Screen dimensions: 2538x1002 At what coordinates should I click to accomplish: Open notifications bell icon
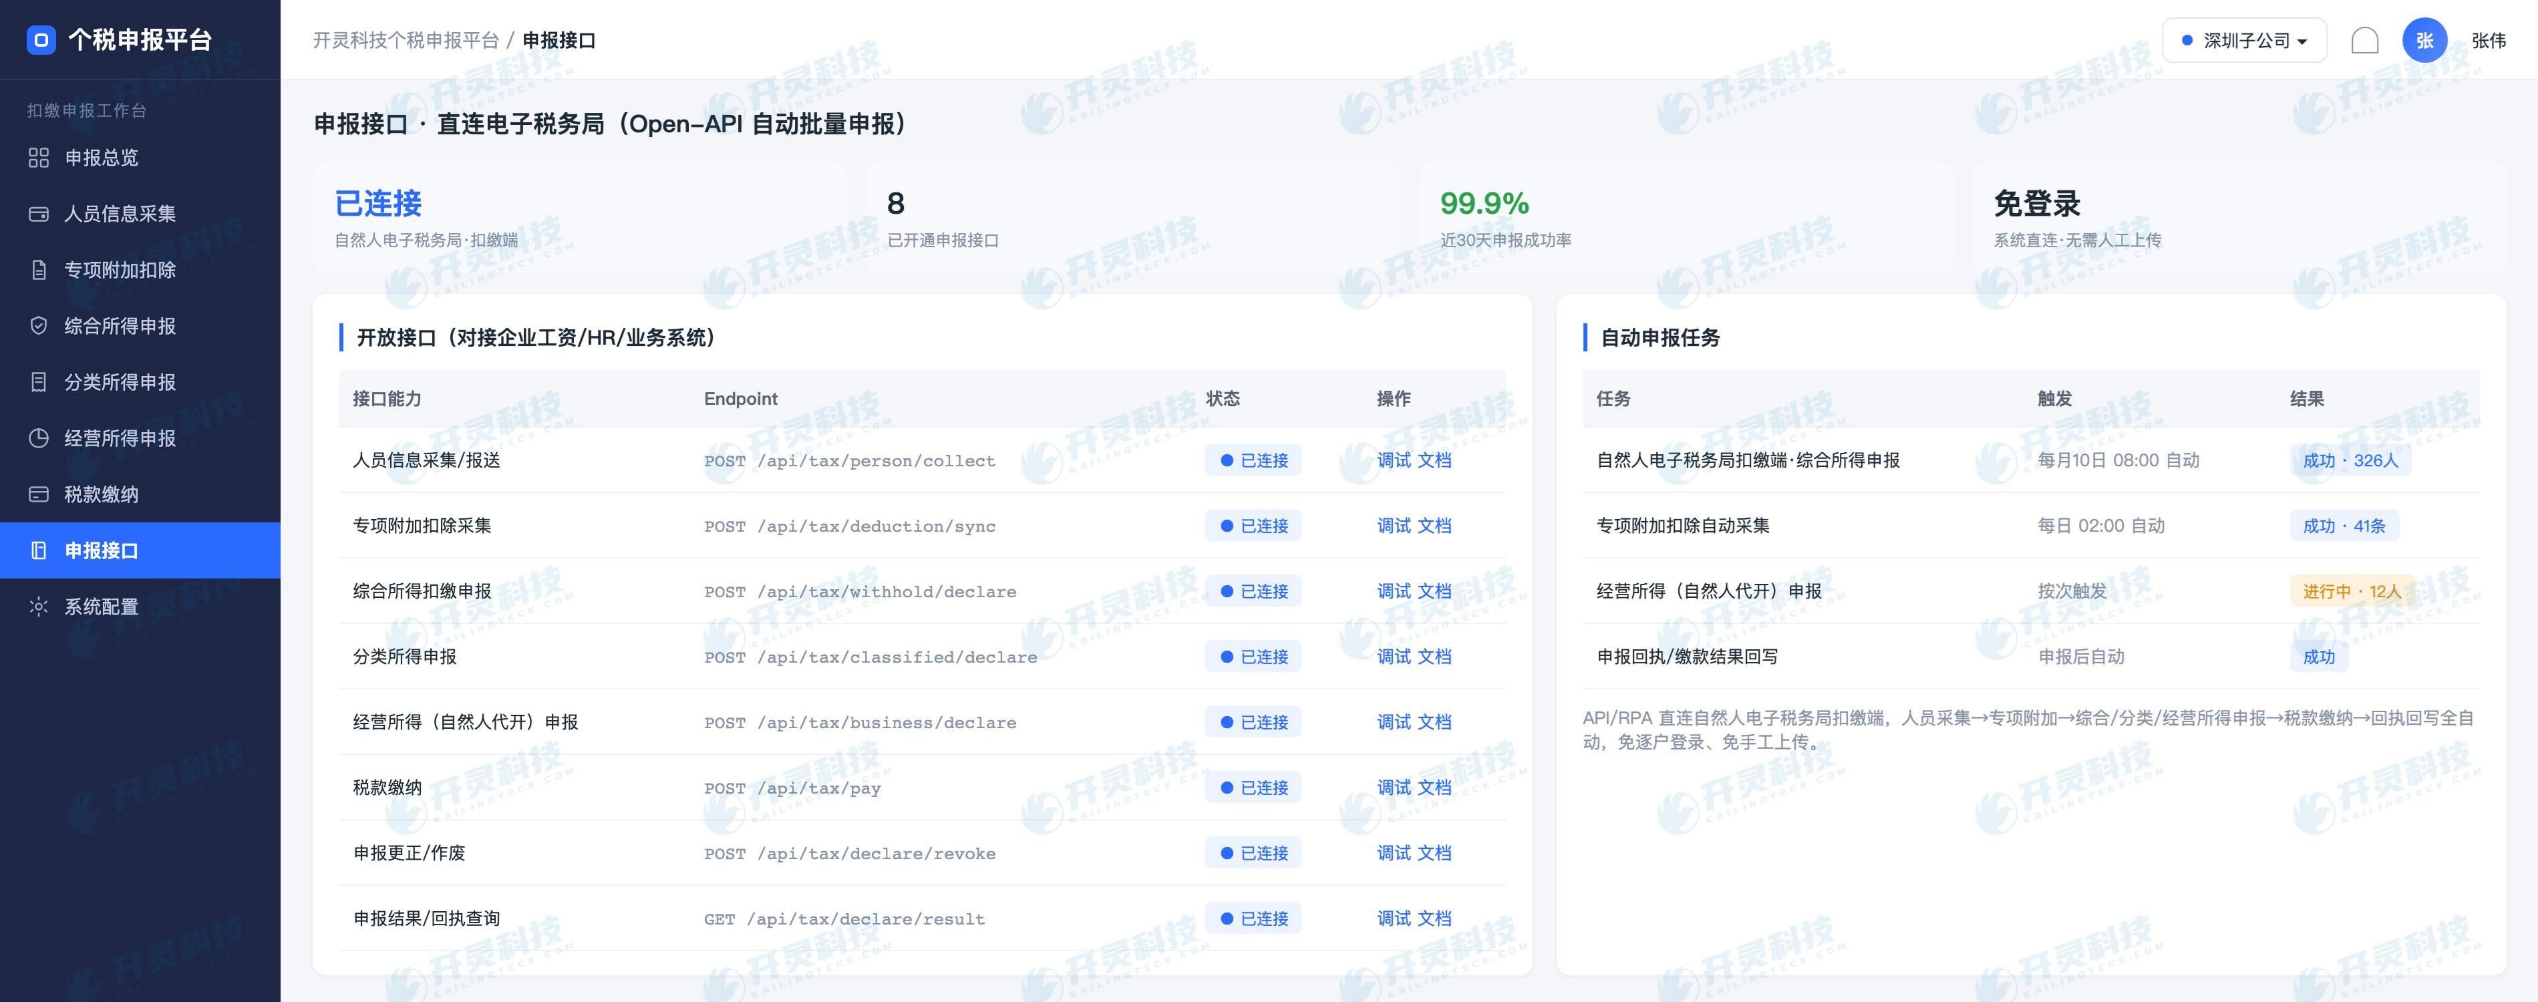pyautogui.click(x=2364, y=40)
